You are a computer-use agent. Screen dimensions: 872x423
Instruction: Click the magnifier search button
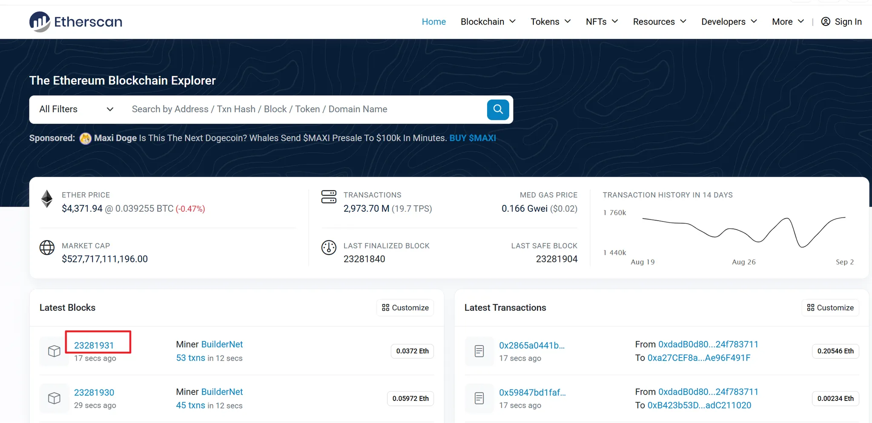click(498, 109)
